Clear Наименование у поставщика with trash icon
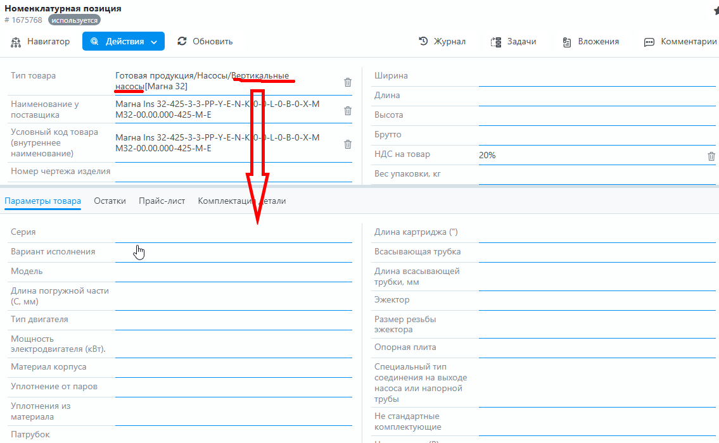The width and height of the screenshot is (719, 443). pos(348,111)
